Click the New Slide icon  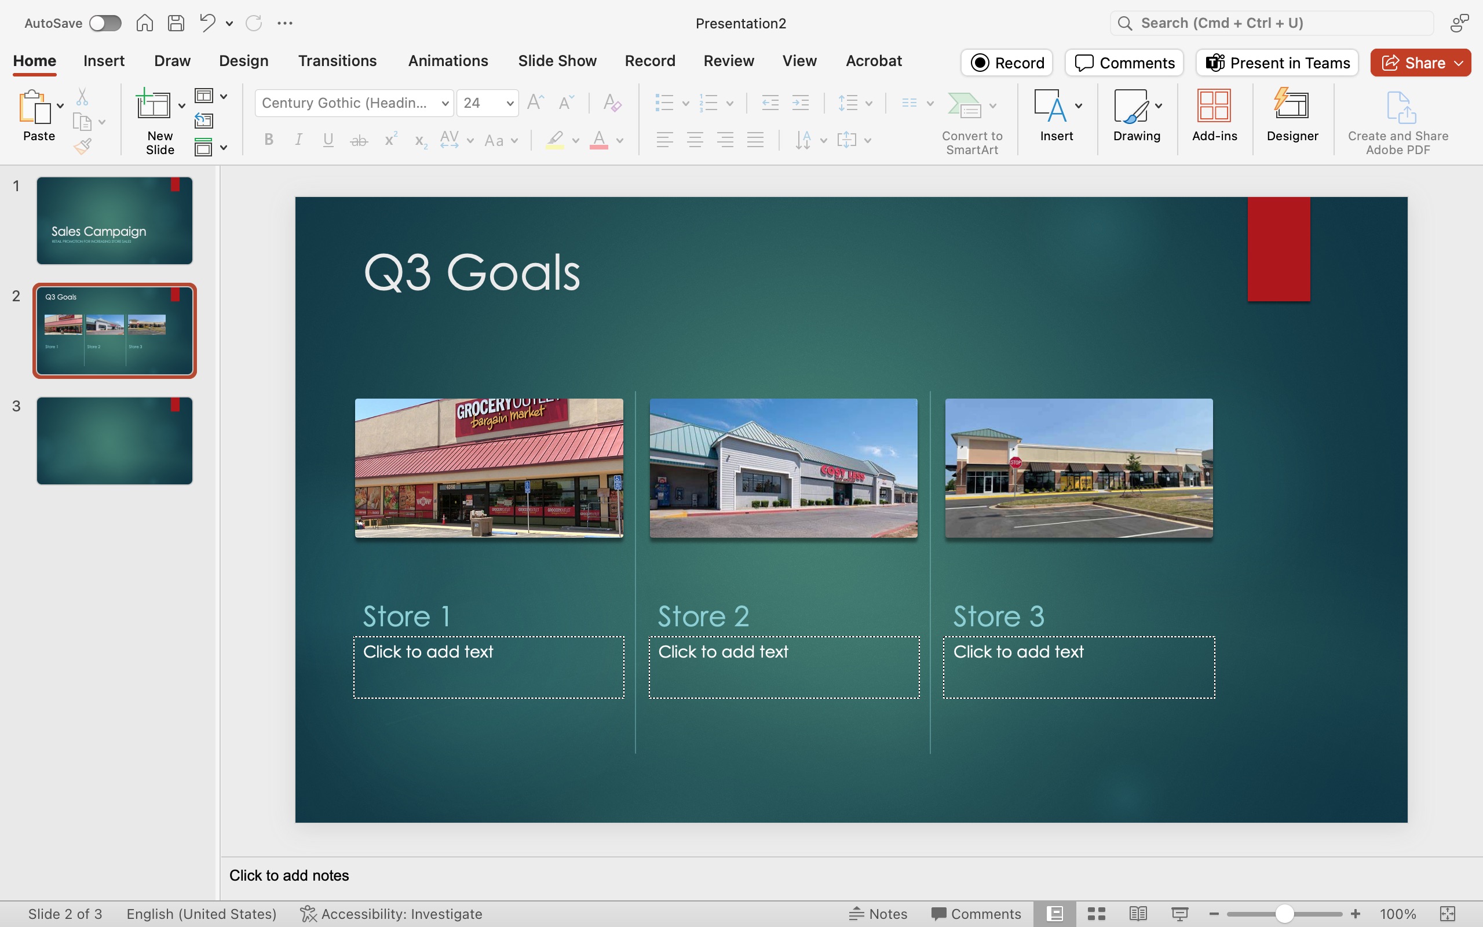pyautogui.click(x=152, y=104)
